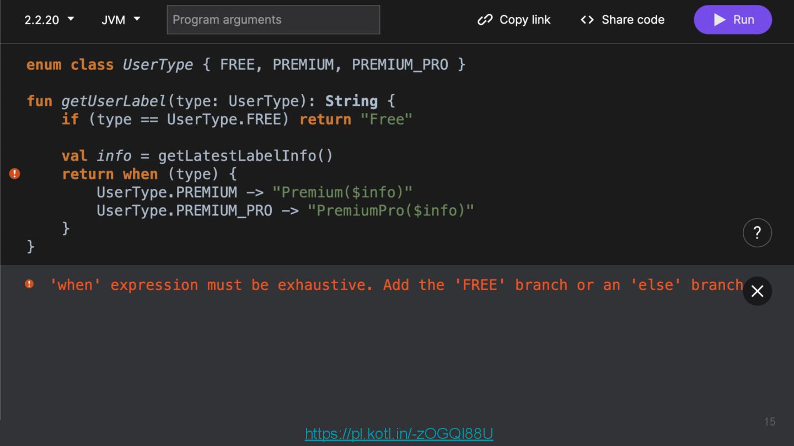This screenshot has width=794, height=446.
Task: Click the error icon beside the 'when' message
Action: [x=29, y=284]
